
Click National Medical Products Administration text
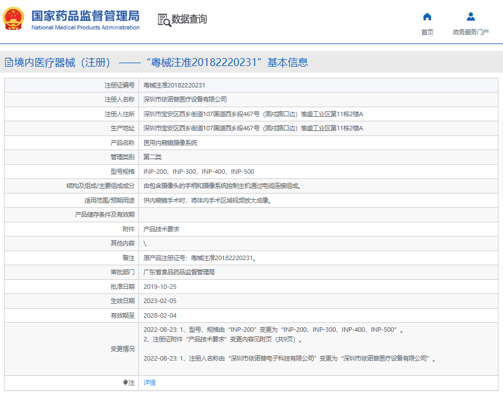[85, 28]
